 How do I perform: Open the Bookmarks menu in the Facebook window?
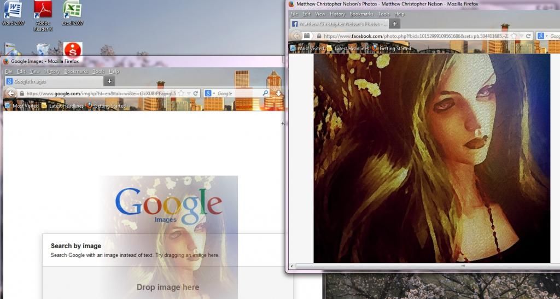pos(361,14)
